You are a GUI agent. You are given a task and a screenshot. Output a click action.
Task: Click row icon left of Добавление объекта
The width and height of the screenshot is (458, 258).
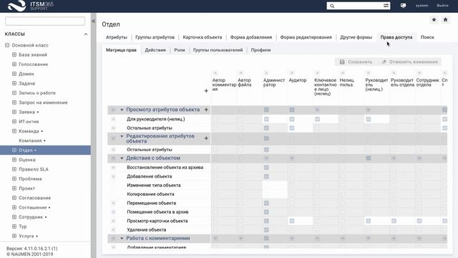tap(113, 176)
